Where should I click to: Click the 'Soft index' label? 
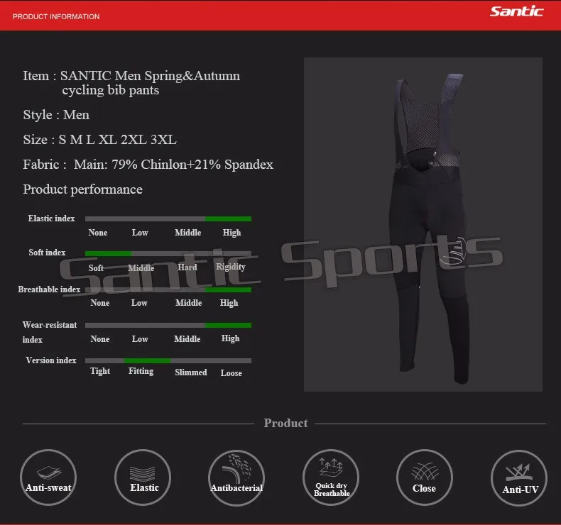tap(48, 253)
